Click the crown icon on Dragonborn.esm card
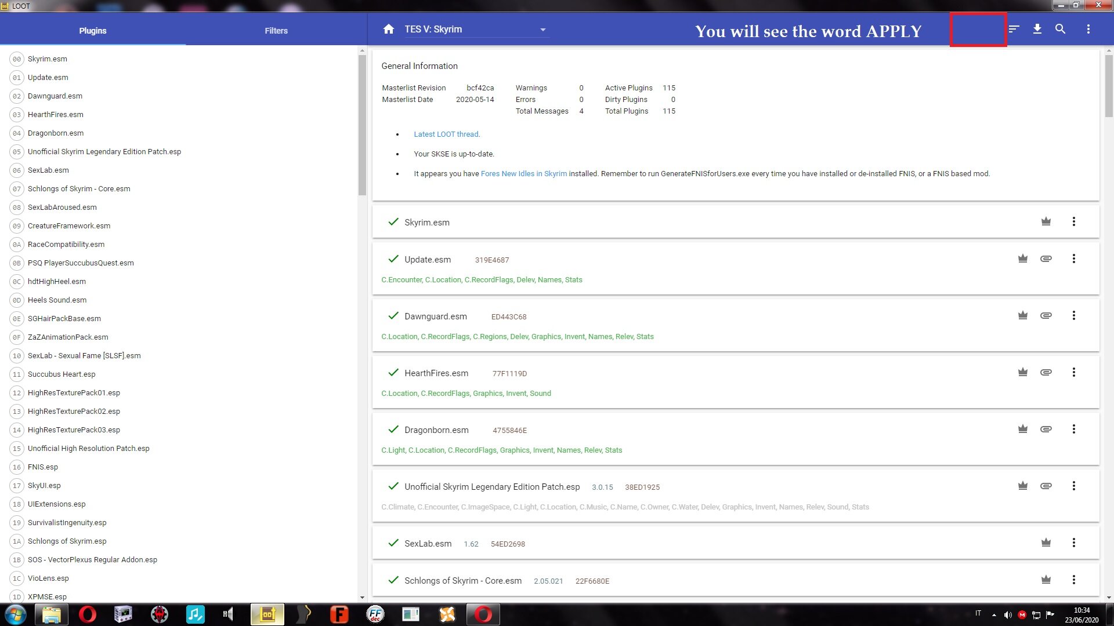 coord(1023,429)
